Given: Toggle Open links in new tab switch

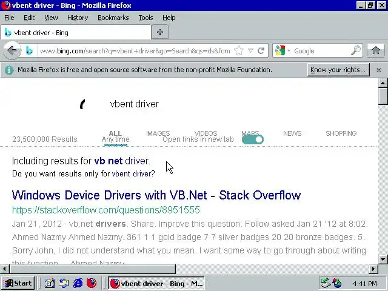Looking at the screenshot, I should click(253, 139).
